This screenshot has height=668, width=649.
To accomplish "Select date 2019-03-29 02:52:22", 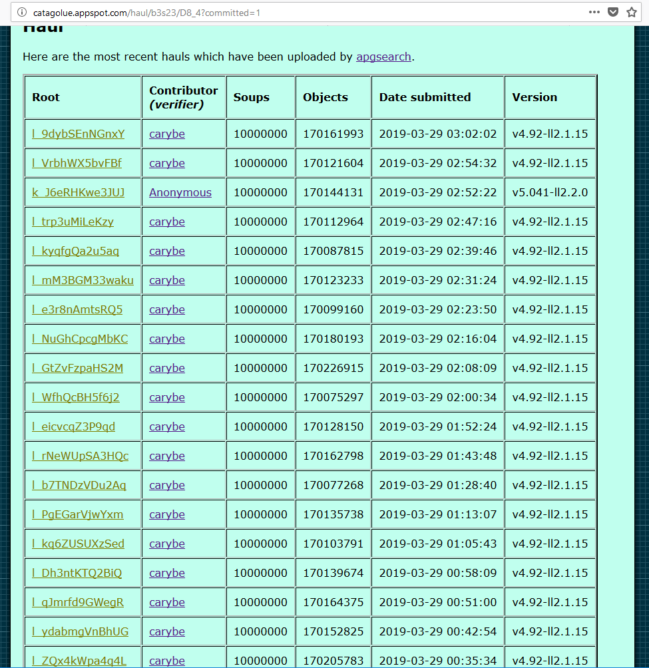I will pyautogui.click(x=438, y=192).
